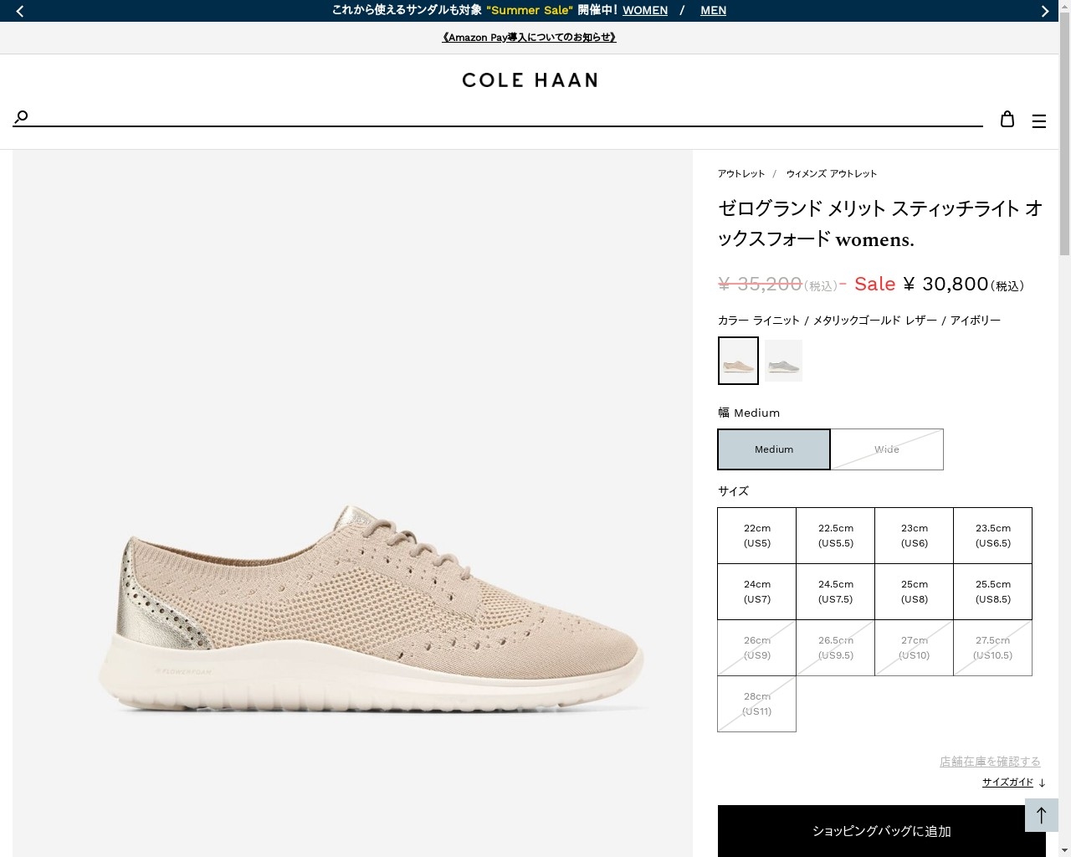
Task: Go to ウィメンズ アウトレット breadcrumb
Action: tap(832, 173)
